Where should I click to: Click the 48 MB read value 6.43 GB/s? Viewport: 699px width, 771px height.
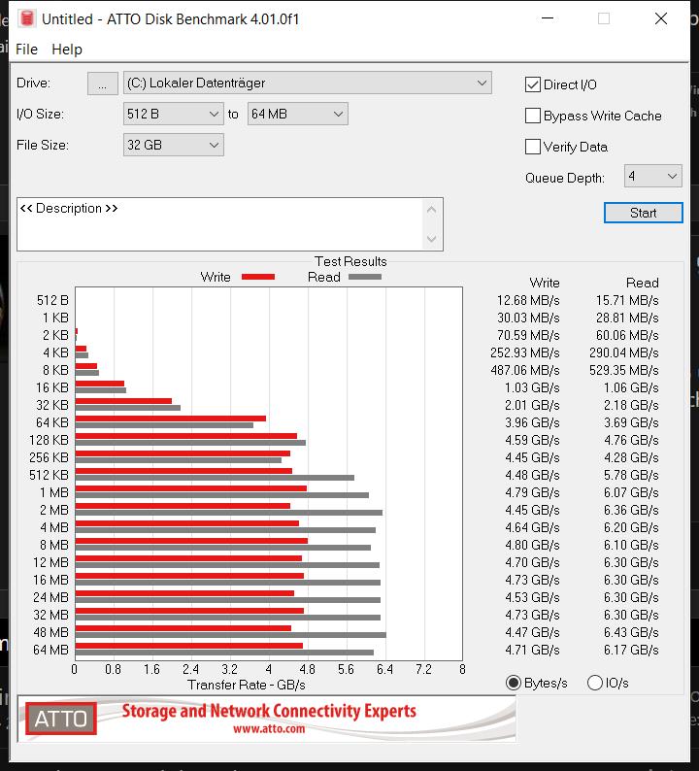click(x=631, y=632)
